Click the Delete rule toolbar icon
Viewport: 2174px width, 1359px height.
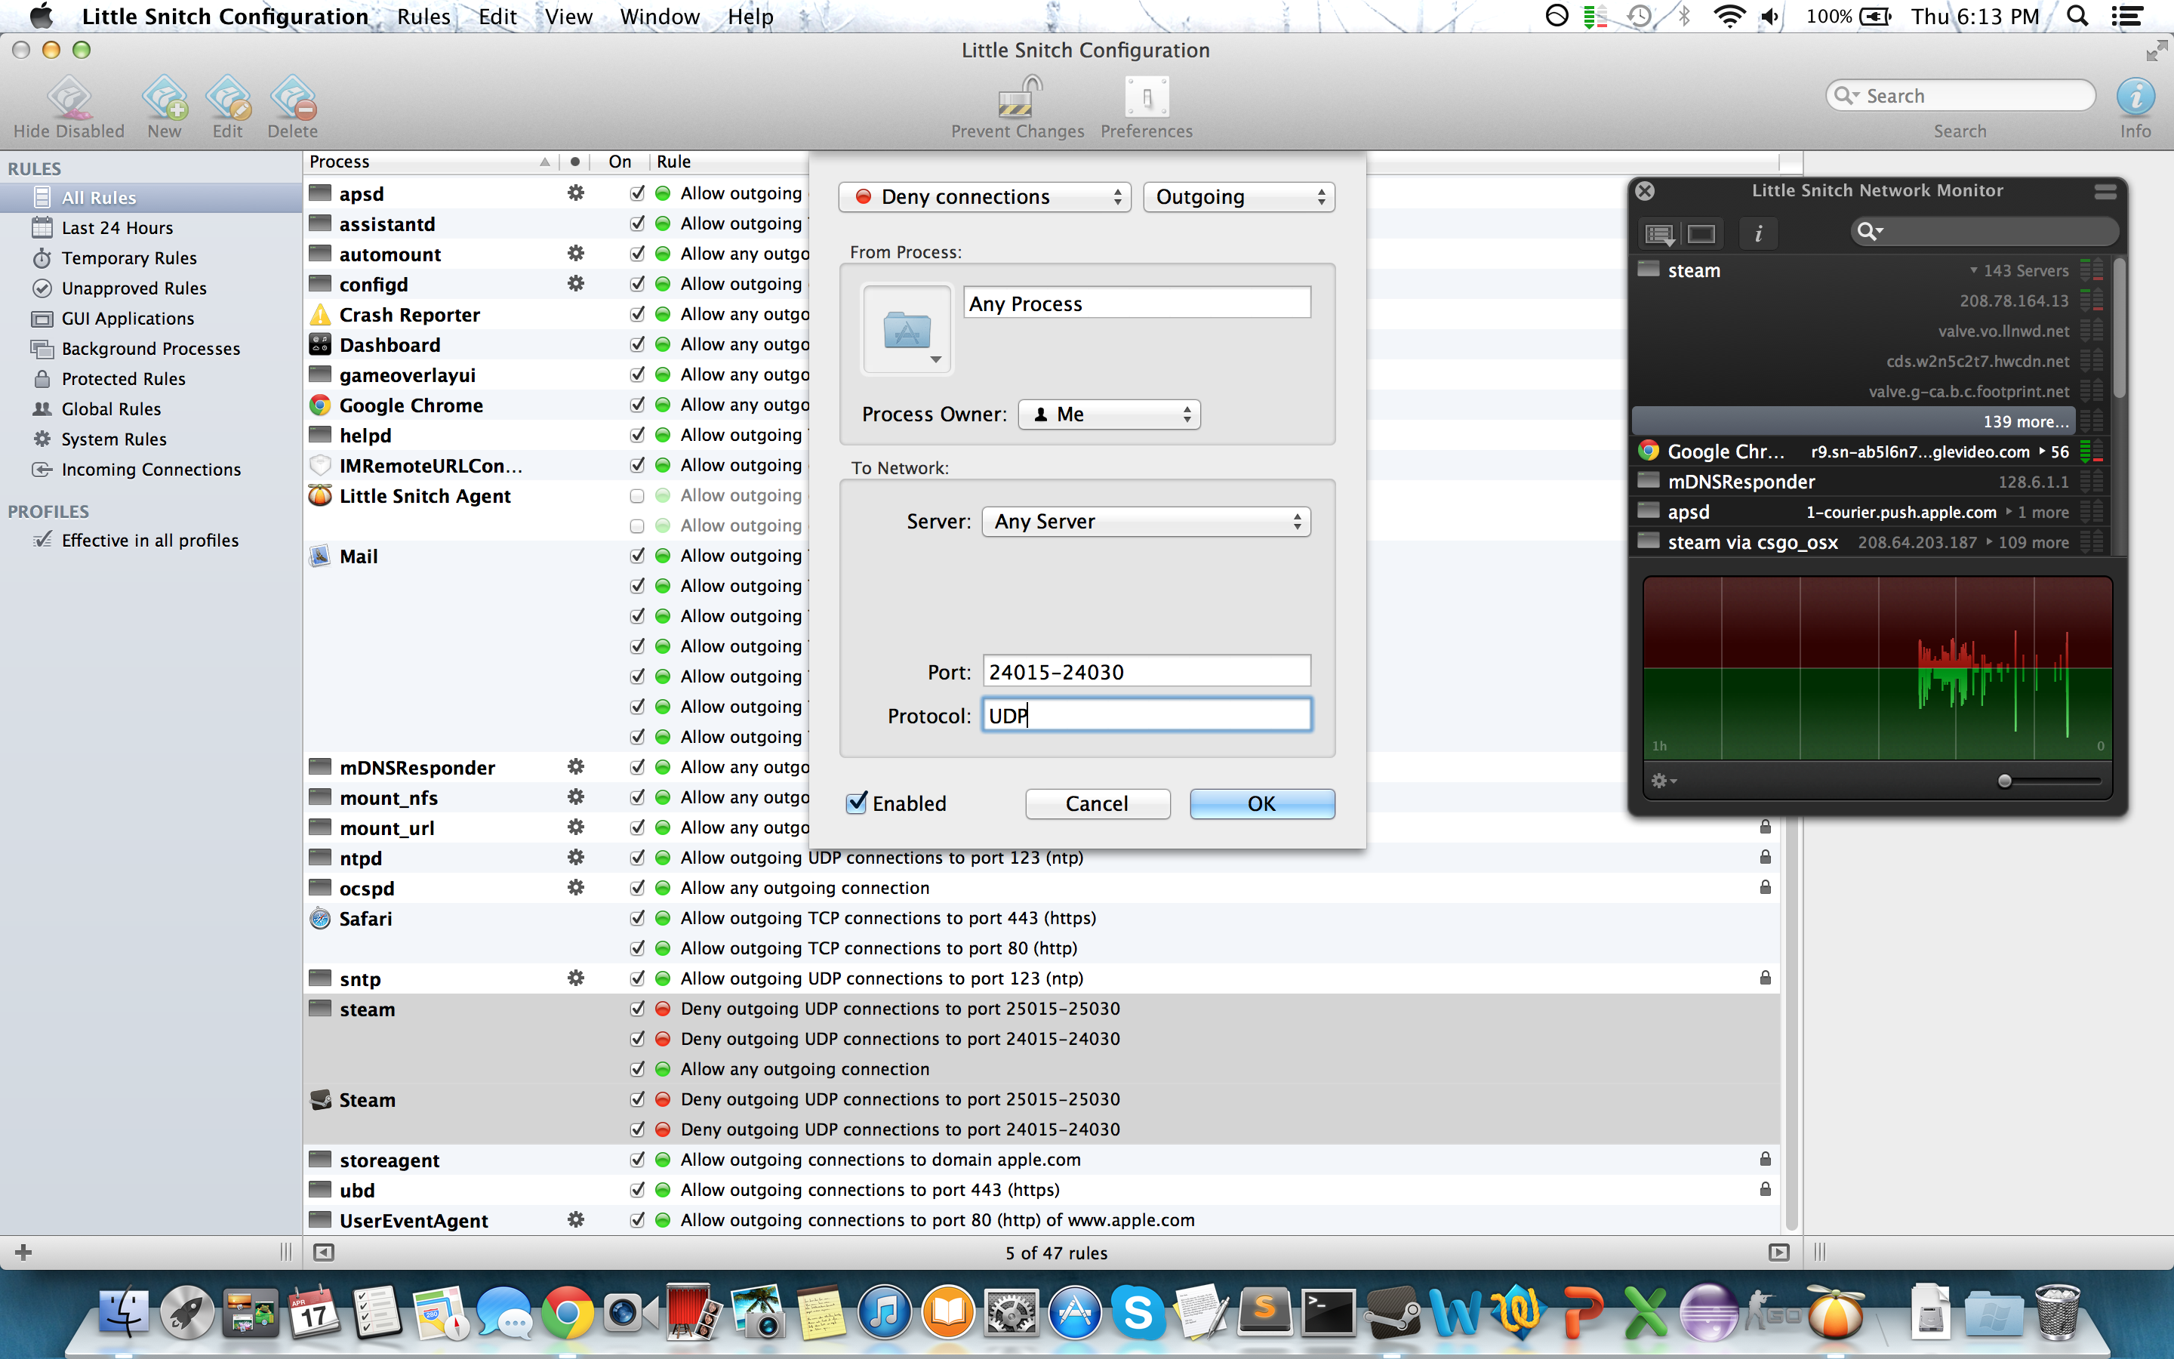pos(293,99)
